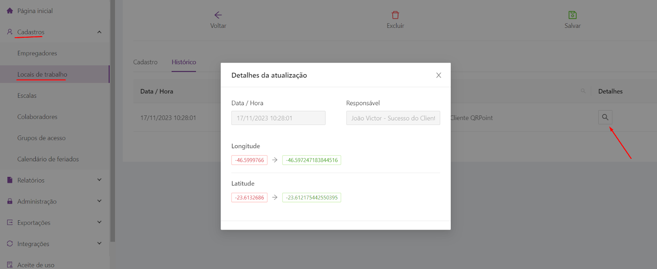Click the Responsável field in dialog
Screen dimensions: 657x269
(393, 118)
